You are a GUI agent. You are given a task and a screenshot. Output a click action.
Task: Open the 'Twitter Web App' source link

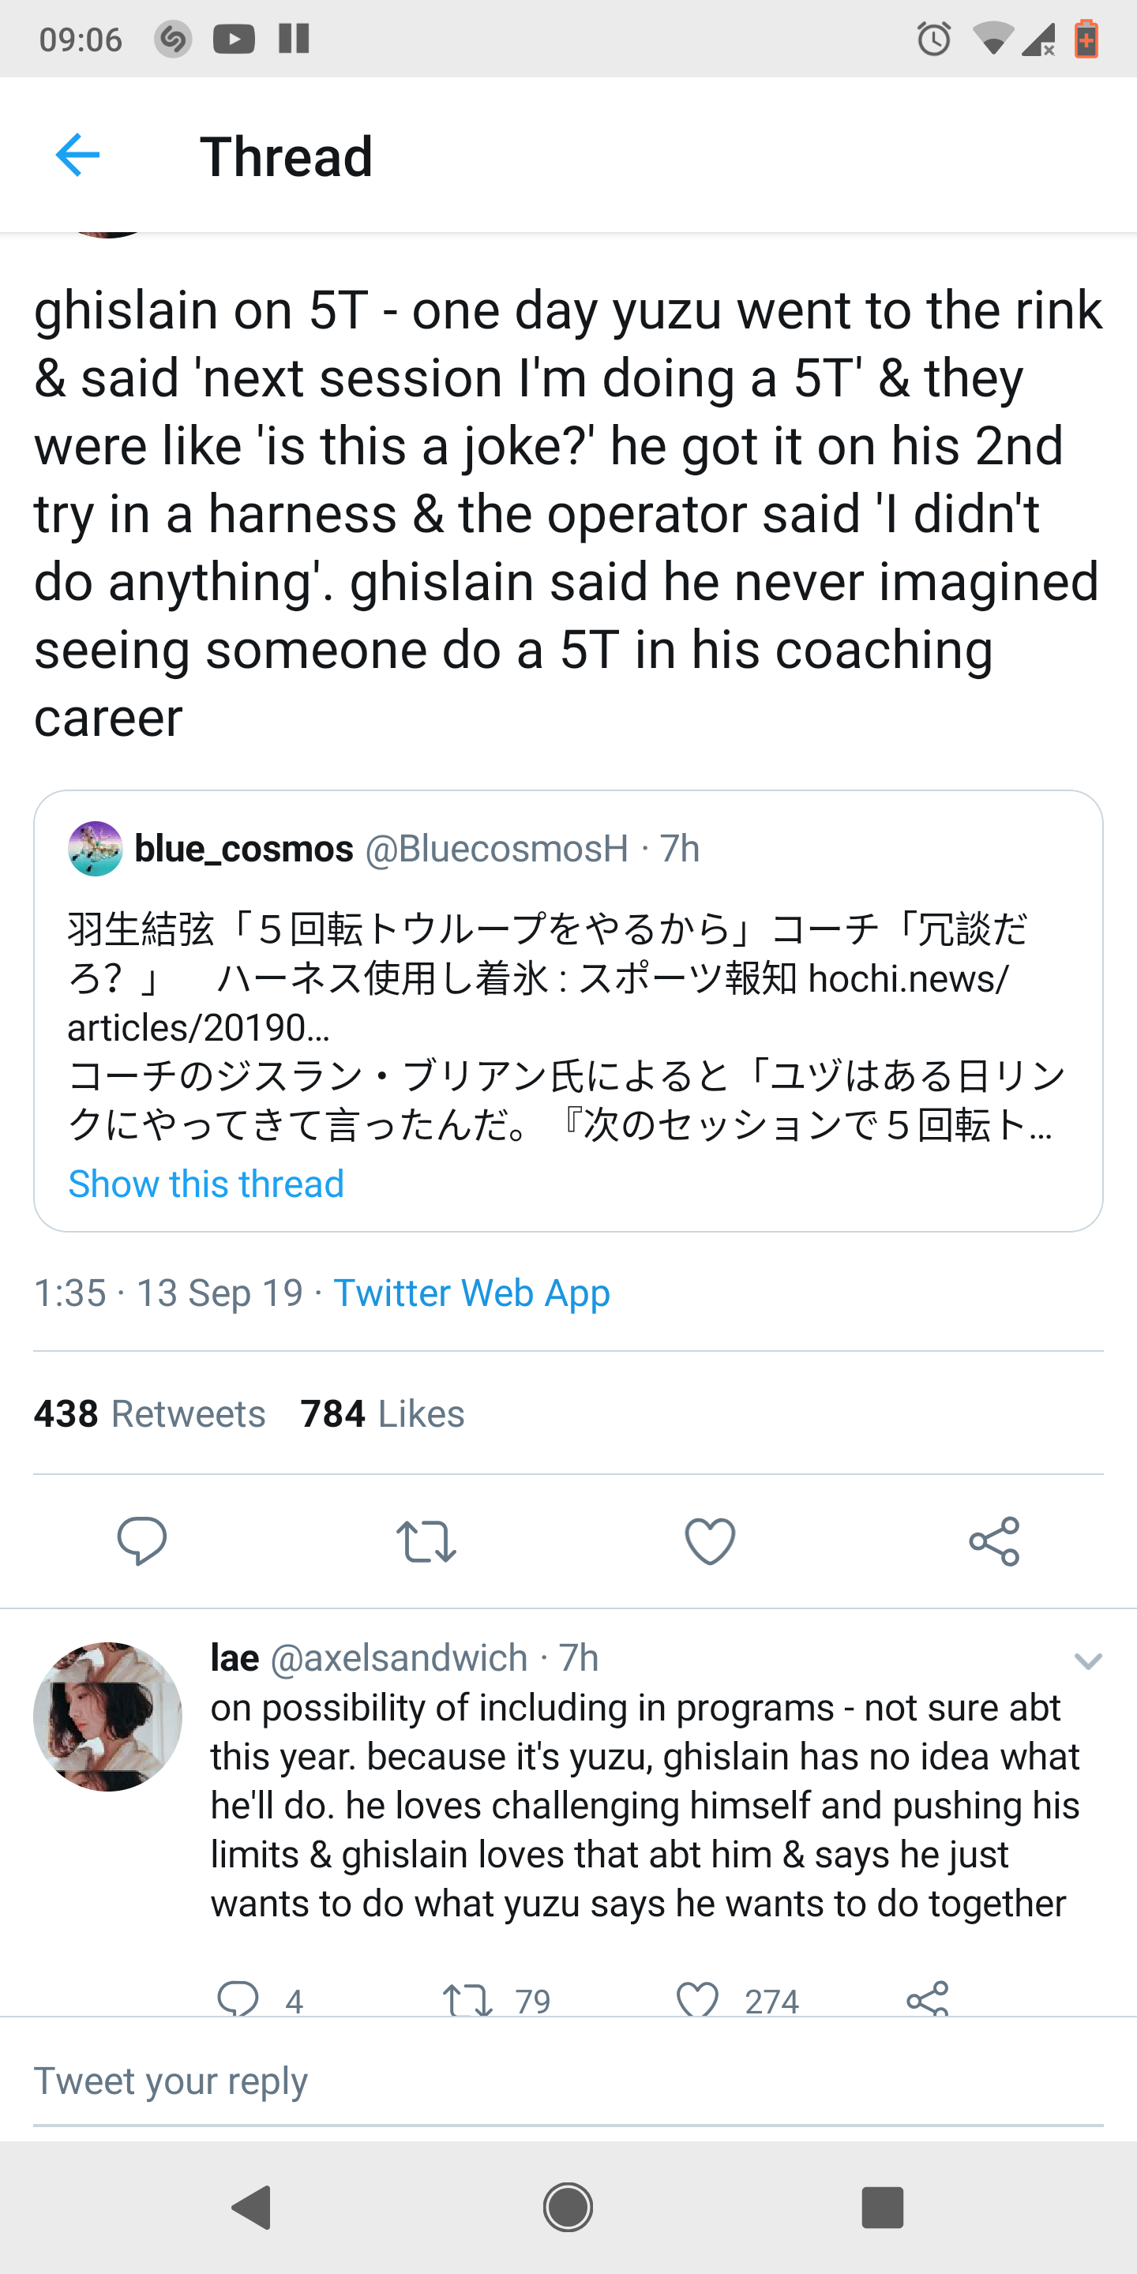click(x=471, y=1293)
